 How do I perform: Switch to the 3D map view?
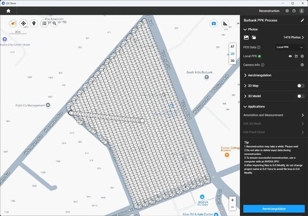[x=232, y=61]
